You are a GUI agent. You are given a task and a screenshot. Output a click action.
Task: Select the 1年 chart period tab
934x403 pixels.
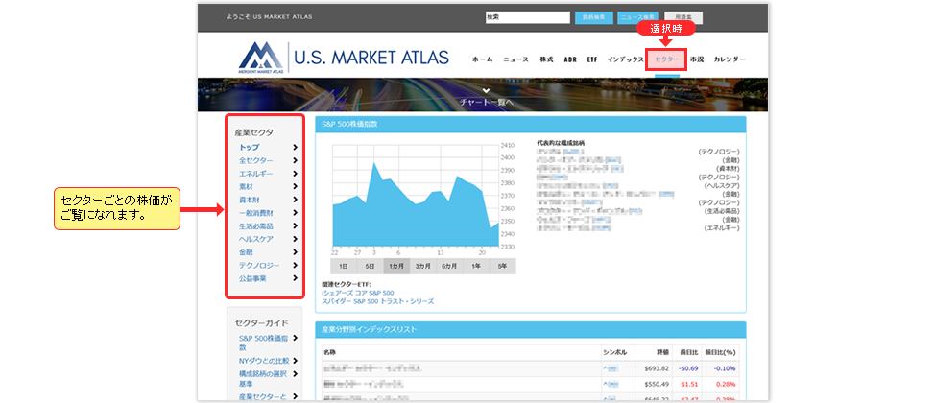(x=476, y=266)
